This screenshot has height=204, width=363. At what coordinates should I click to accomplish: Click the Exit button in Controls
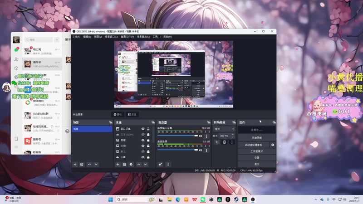[x=257, y=164]
